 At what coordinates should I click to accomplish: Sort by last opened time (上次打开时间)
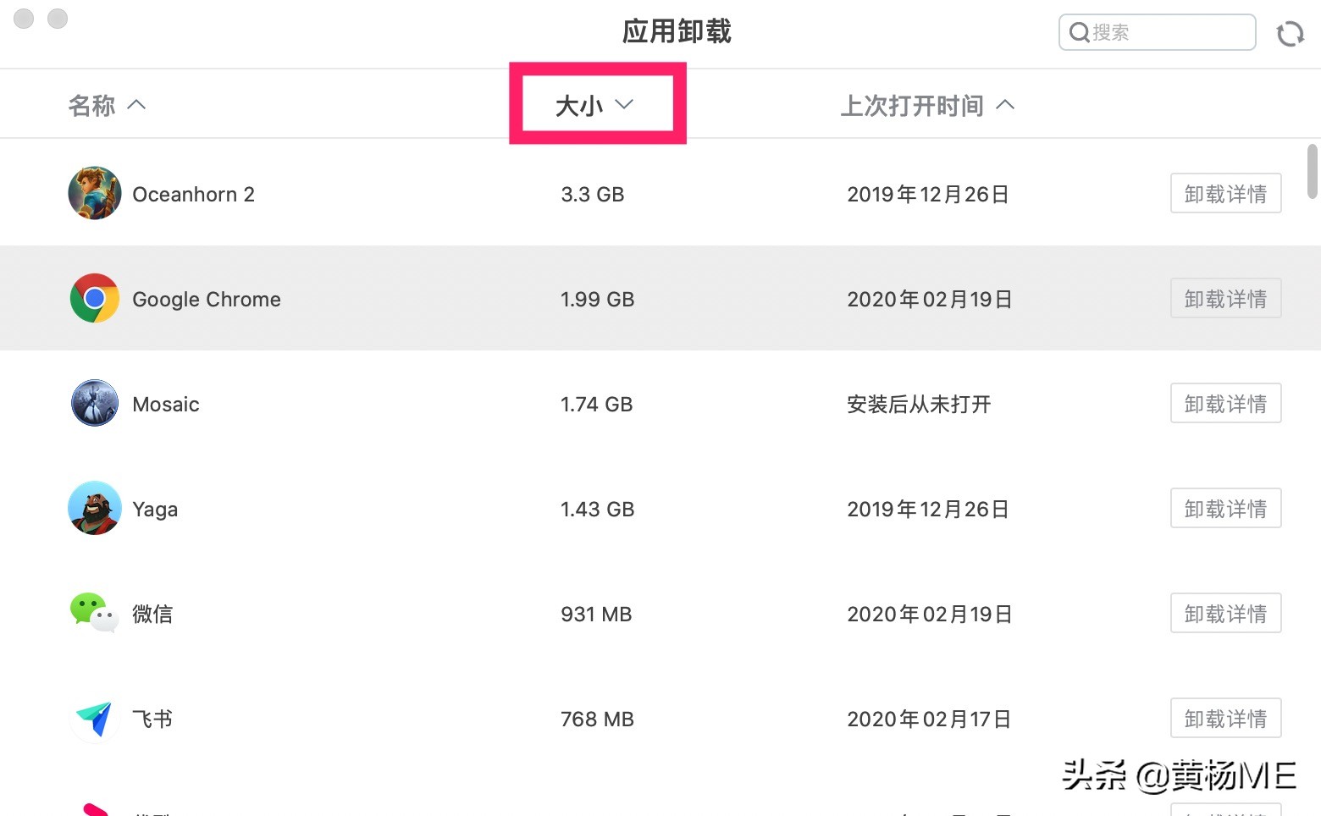(x=926, y=105)
